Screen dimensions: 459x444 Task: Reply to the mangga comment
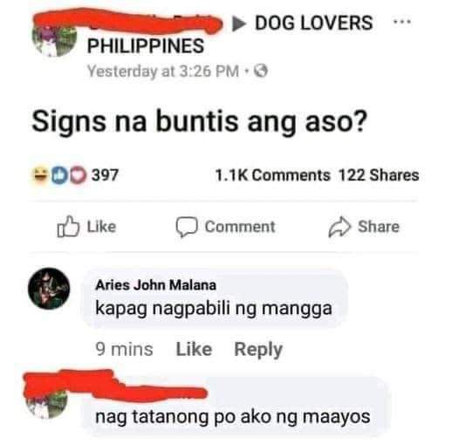258,350
